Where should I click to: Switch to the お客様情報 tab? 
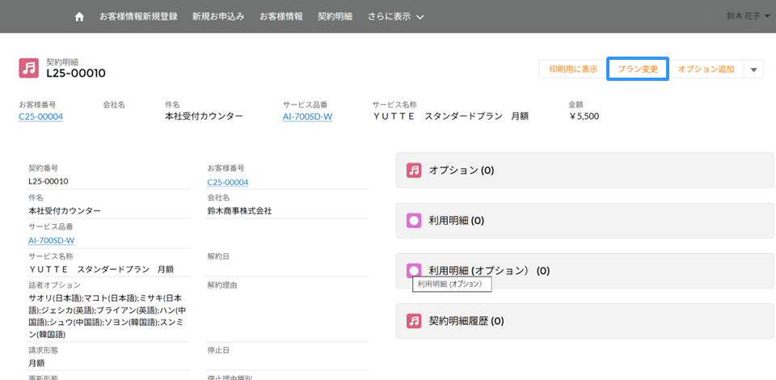tap(281, 16)
